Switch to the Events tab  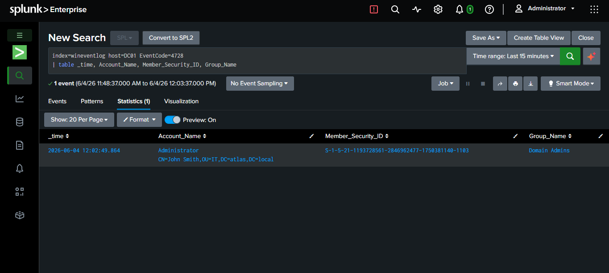[x=57, y=101]
